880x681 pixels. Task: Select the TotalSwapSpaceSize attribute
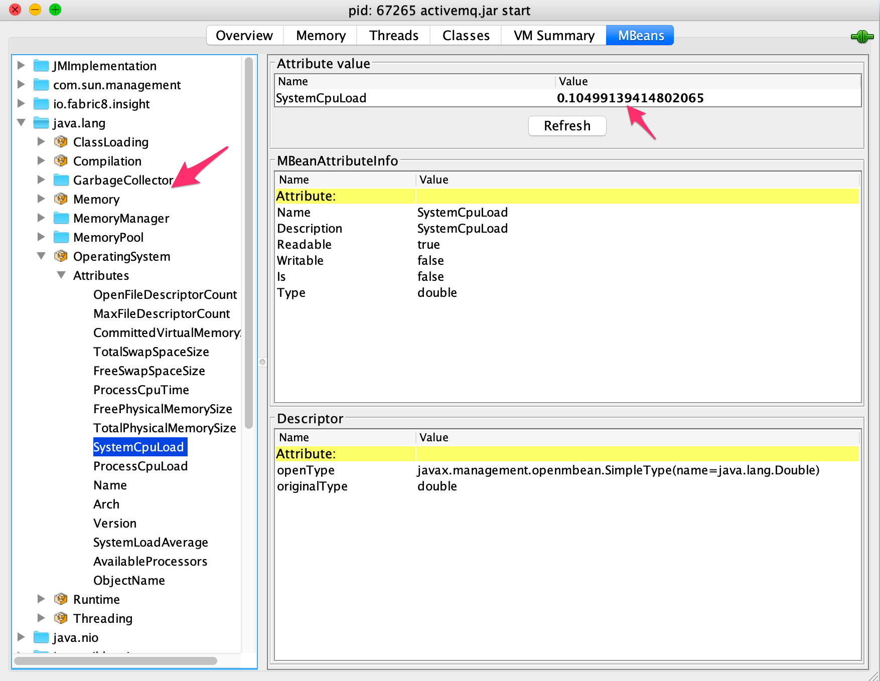[x=151, y=352]
